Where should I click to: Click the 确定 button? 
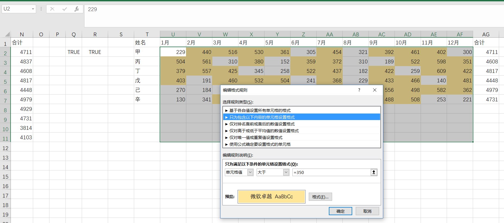[340, 211]
